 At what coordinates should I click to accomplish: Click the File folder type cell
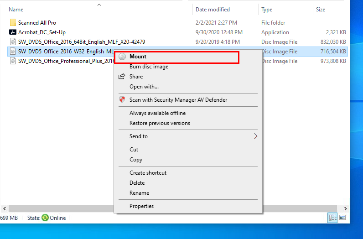click(273, 23)
